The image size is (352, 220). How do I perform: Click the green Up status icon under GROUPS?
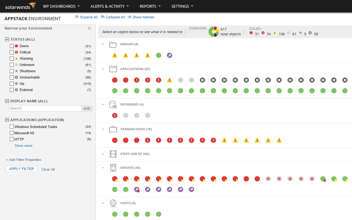pyautogui.click(x=158, y=55)
